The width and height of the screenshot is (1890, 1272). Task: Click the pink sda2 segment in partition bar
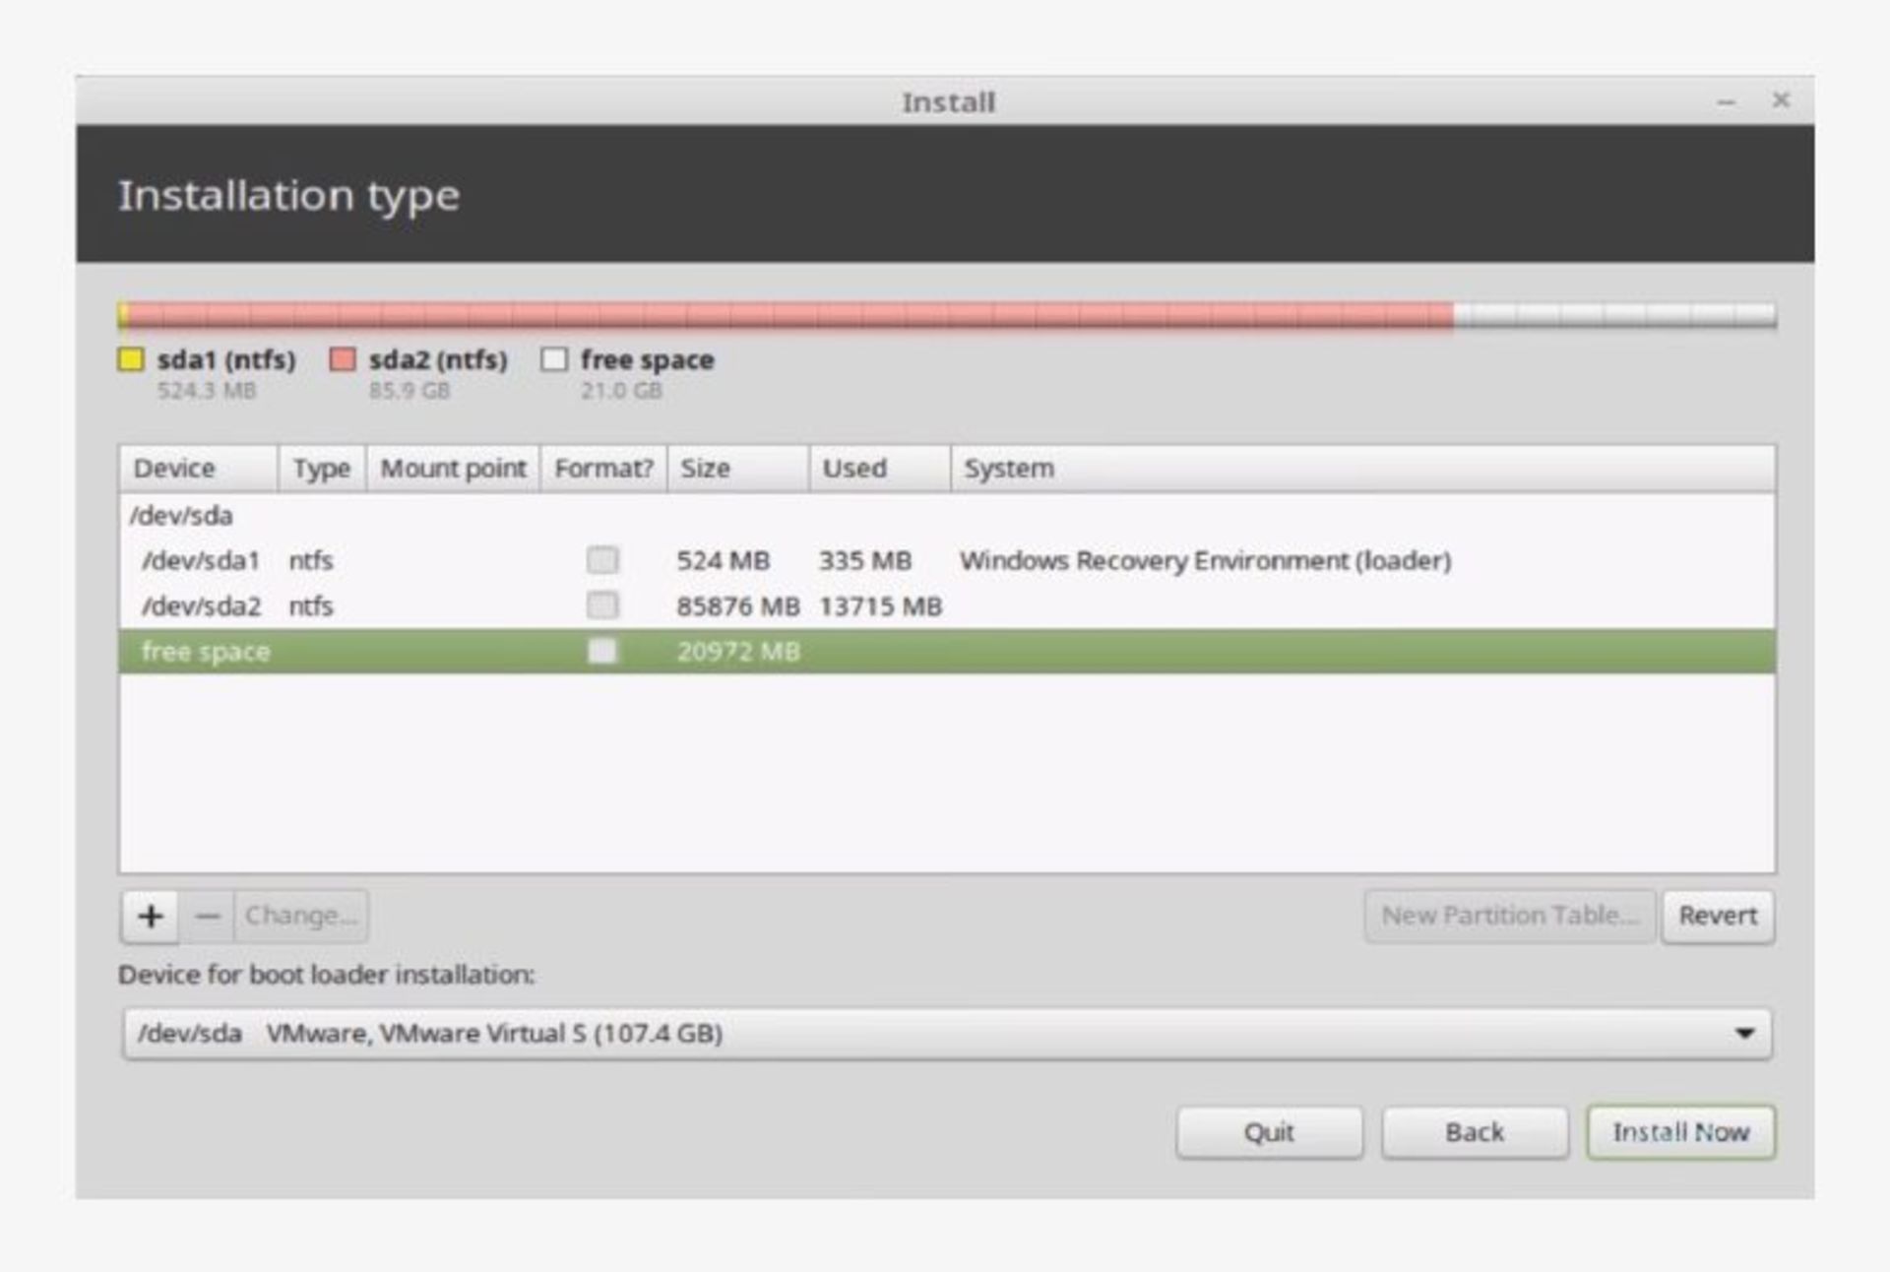point(789,315)
